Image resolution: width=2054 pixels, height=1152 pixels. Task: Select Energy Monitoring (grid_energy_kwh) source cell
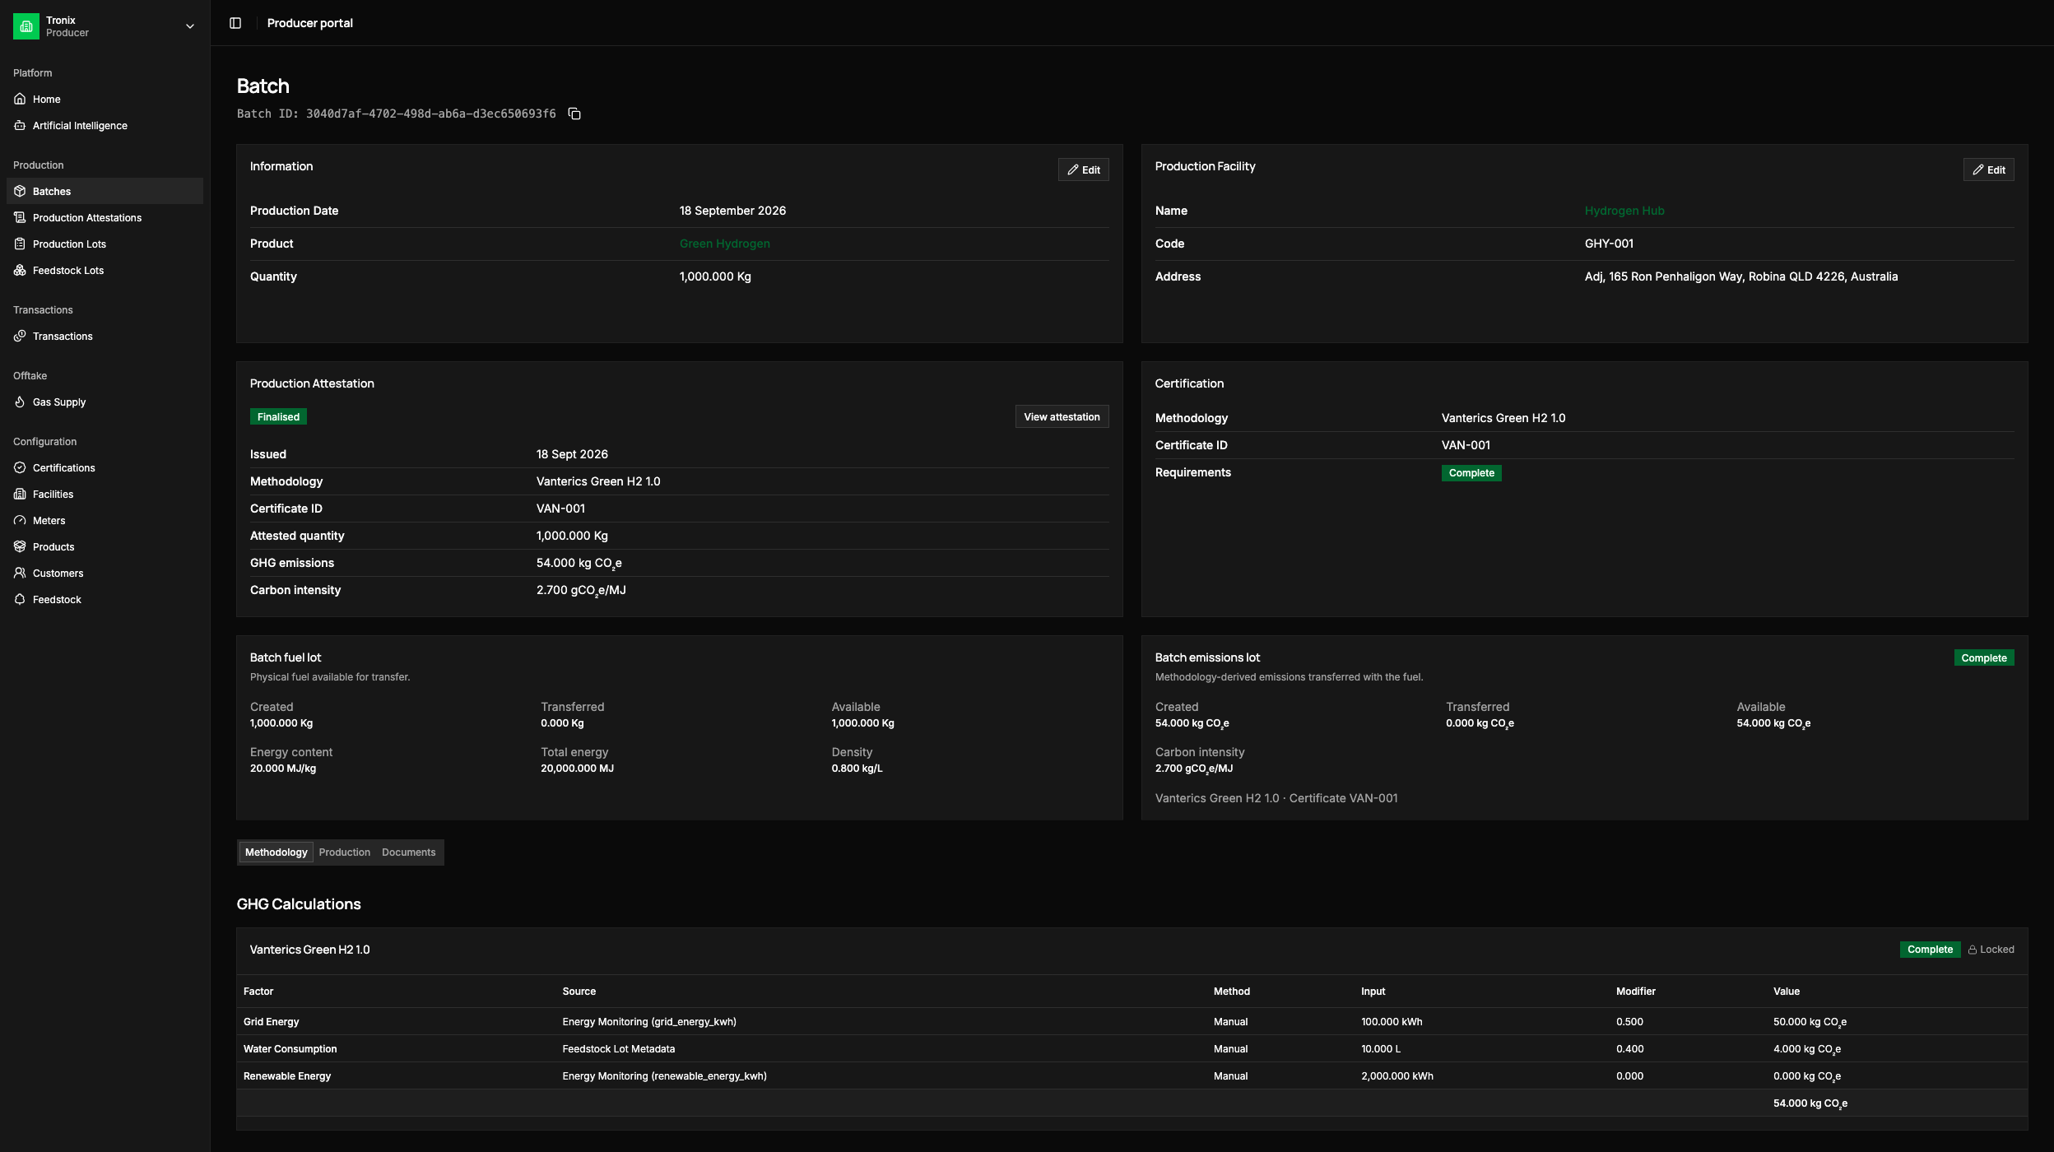(649, 1022)
